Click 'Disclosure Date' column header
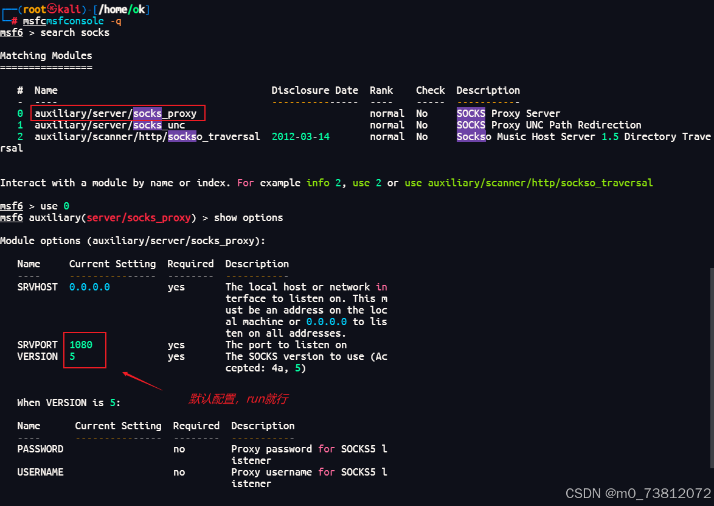The image size is (714, 506). click(x=314, y=90)
